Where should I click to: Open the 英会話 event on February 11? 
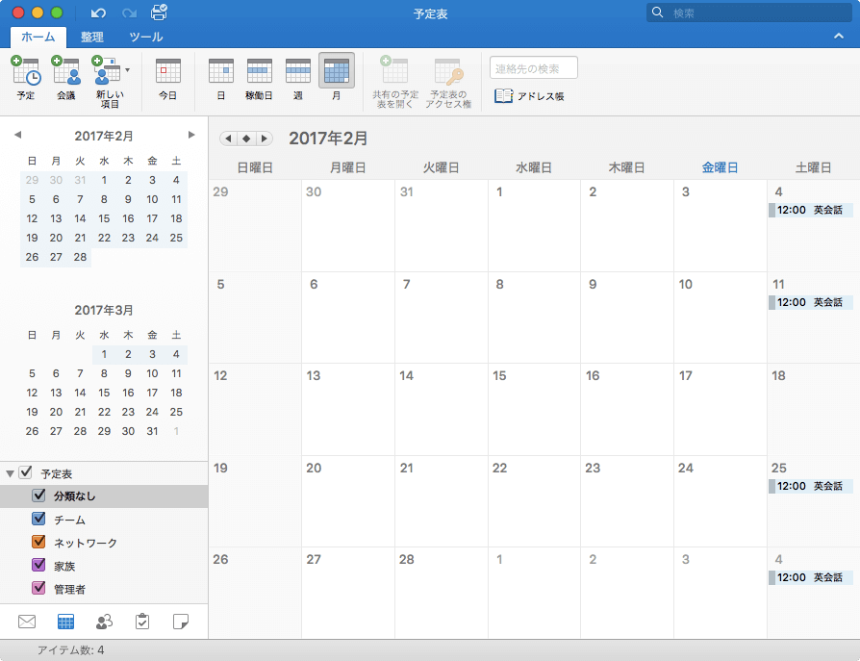[x=810, y=302]
